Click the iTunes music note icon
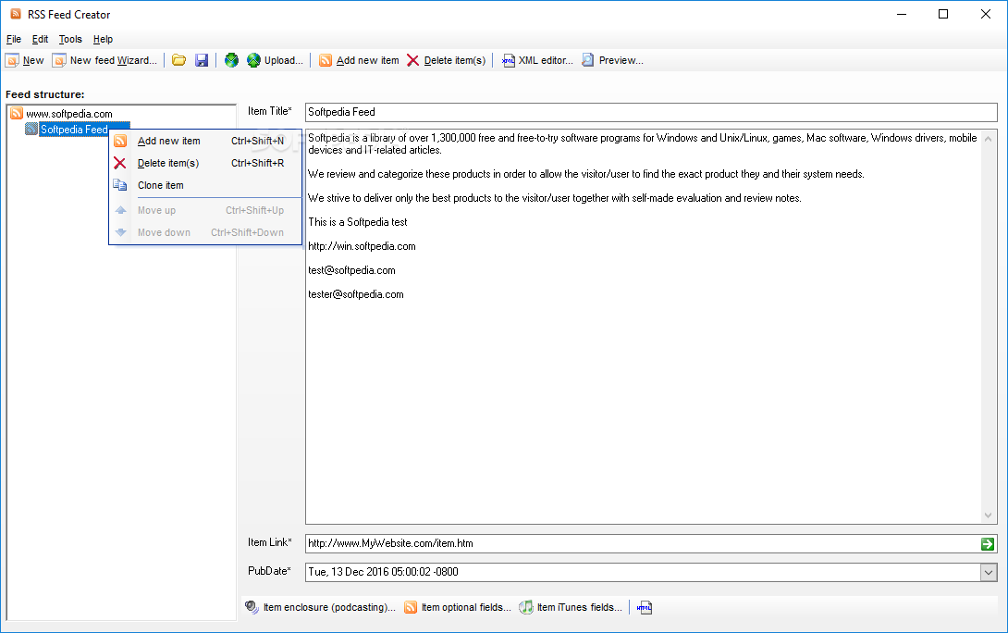This screenshot has height=633, width=1008. [x=526, y=607]
